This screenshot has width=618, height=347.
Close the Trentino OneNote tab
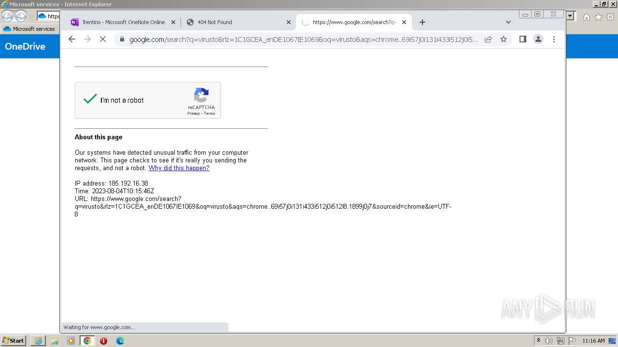click(173, 22)
